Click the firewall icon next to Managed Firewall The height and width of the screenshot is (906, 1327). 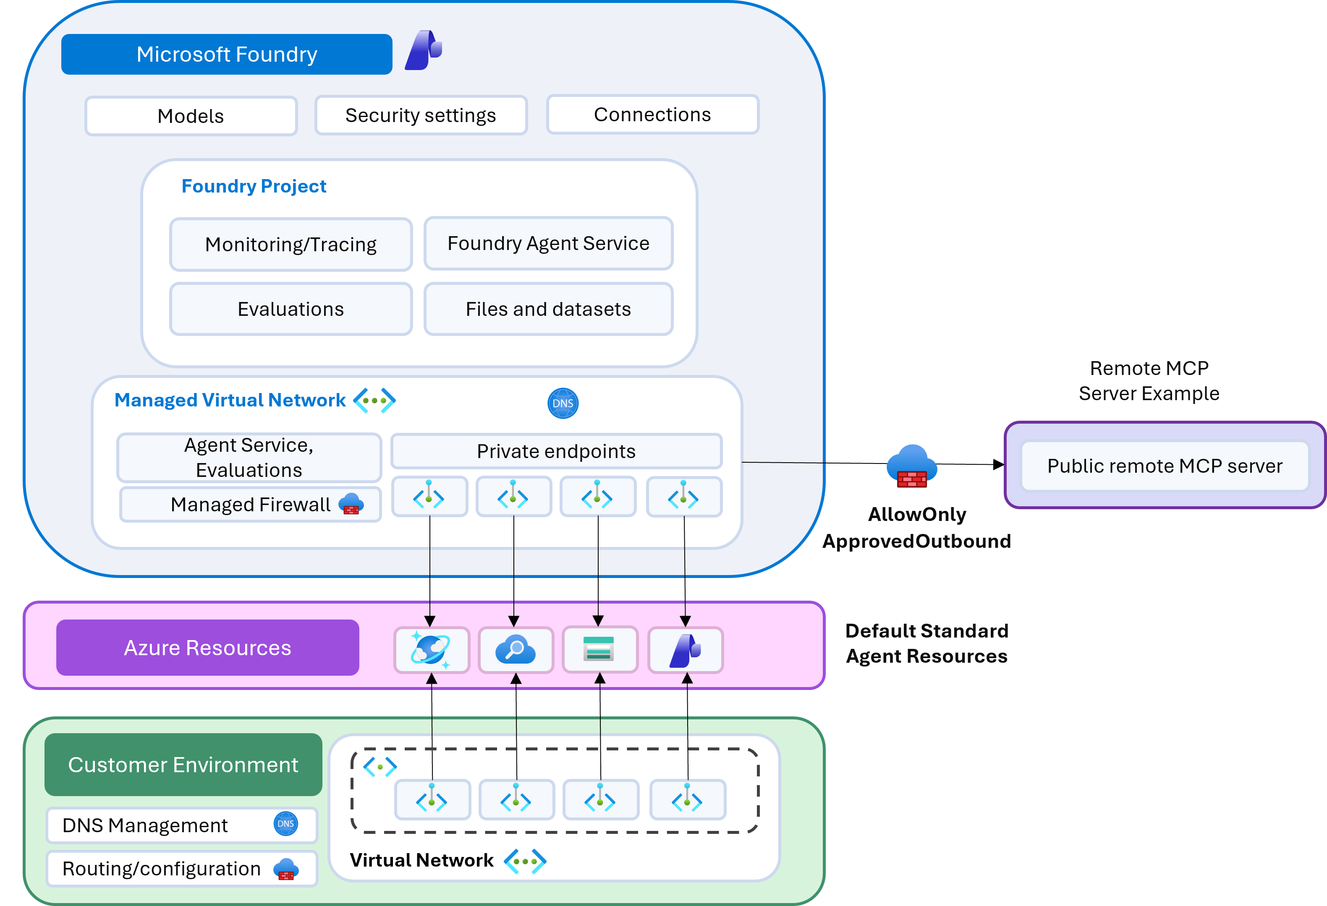tap(351, 504)
